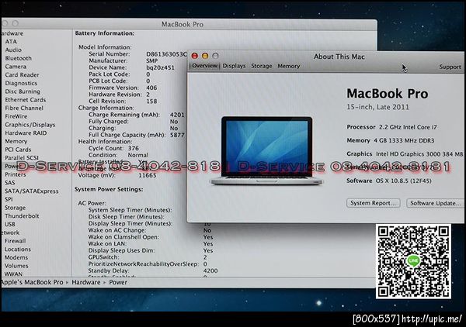Select Ethernet Cards in sidebar
The image size is (466, 327).
coord(26,100)
